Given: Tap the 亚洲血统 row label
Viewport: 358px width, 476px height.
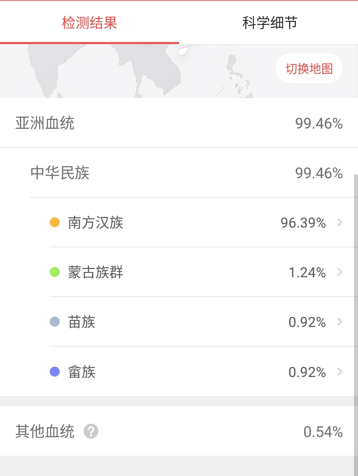Looking at the screenshot, I should tap(45, 123).
